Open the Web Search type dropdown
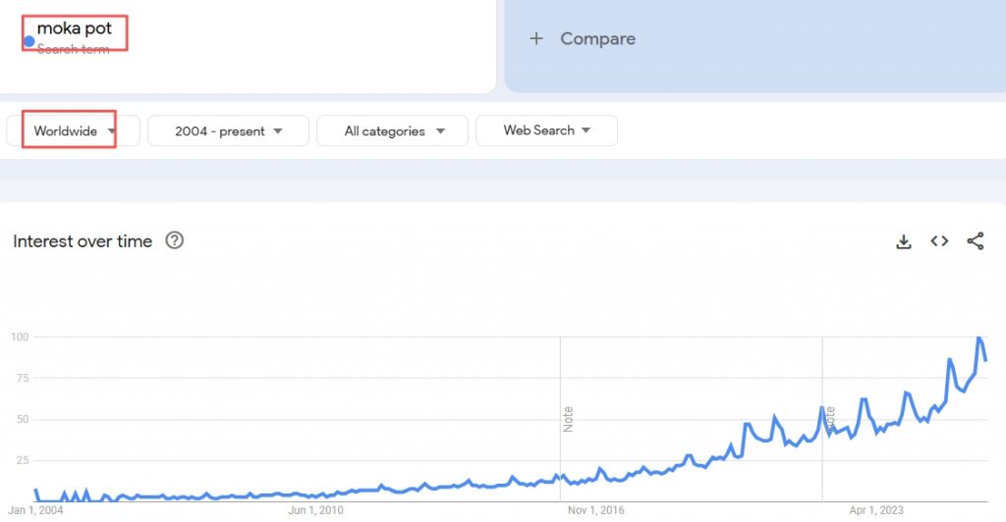The height and width of the screenshot is (522, 1006). point(546,130)
